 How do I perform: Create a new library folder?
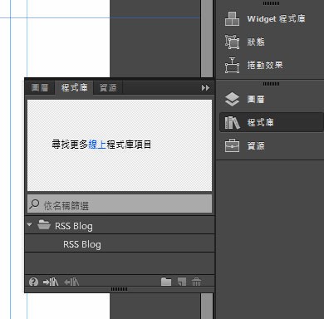coord(166,282)
